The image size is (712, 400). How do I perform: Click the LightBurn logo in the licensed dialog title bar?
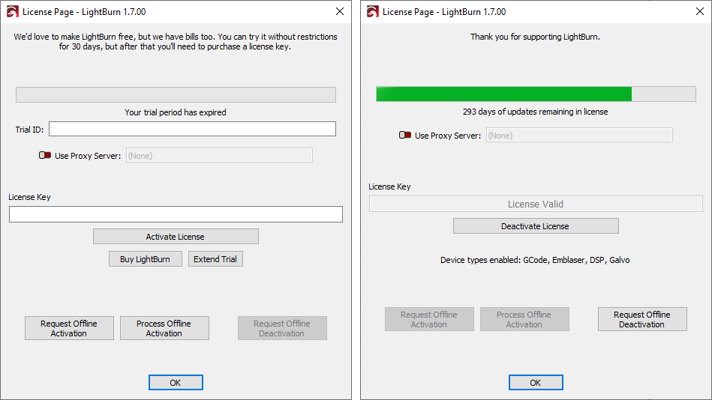(x=372, y=12)
